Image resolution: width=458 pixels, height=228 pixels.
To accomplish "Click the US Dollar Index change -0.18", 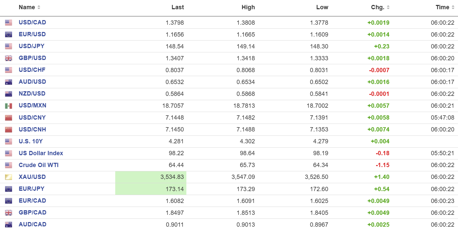I will (x=383, y=153).
